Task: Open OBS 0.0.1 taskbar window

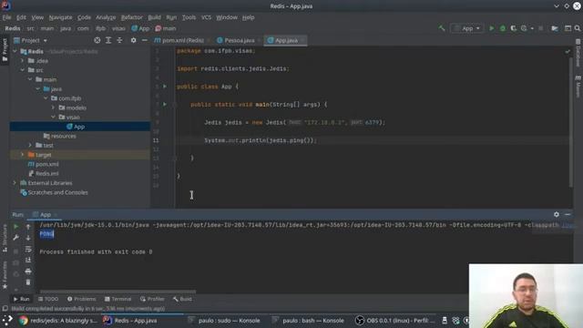Action: pyautogui.click(x=394, y=321)
